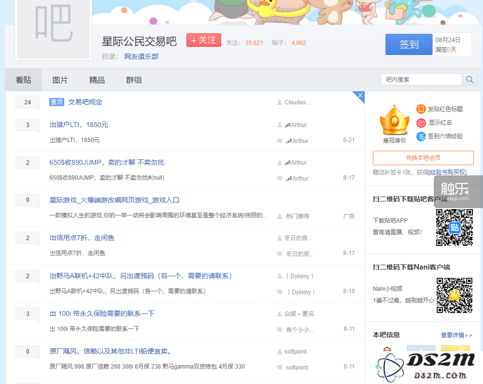The width and height of the screenshot is (483, 384).
Task: Click the Nani小视频 text
Action: tap(387, 289)
